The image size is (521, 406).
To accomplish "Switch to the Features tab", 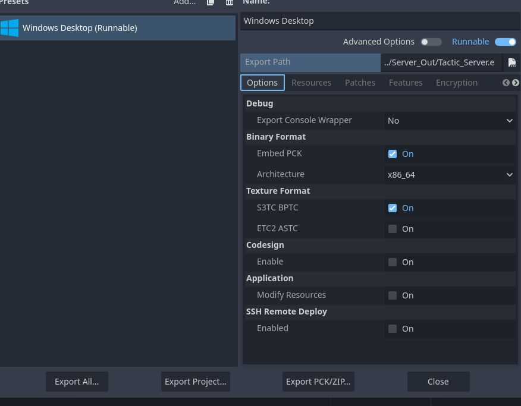I will click(x=406, y=83).
